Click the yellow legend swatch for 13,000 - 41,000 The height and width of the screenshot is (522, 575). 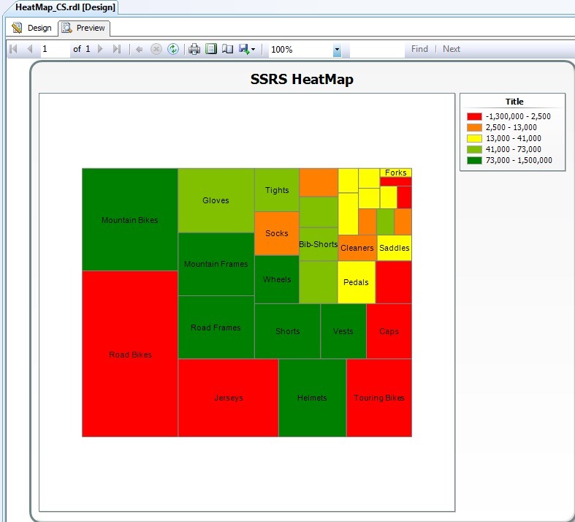pos(474,139)
